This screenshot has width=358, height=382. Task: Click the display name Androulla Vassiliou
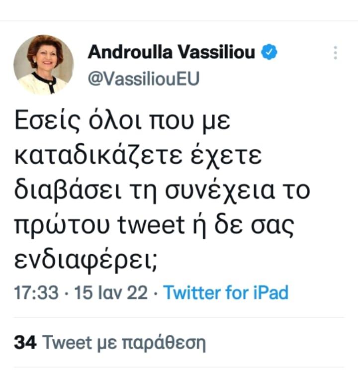[172, 53]
